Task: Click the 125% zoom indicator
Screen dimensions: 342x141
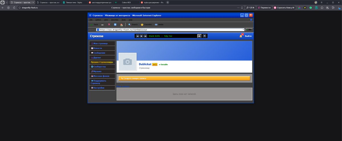Action: pyautogui.click(x=250, y=8)
